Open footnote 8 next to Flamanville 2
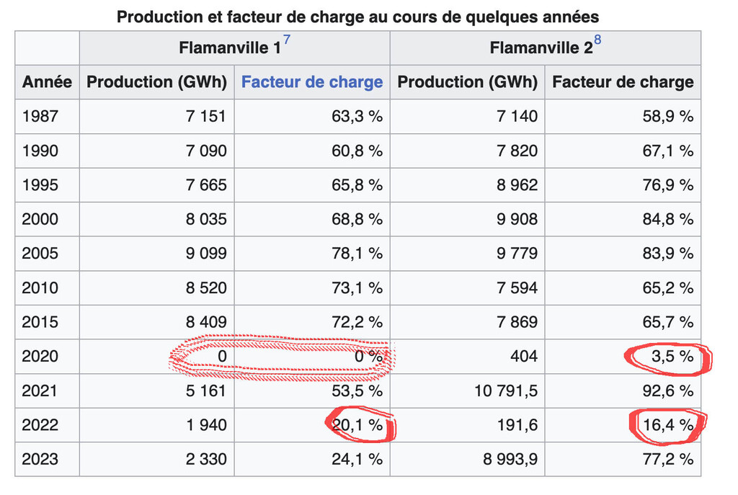 597,40
